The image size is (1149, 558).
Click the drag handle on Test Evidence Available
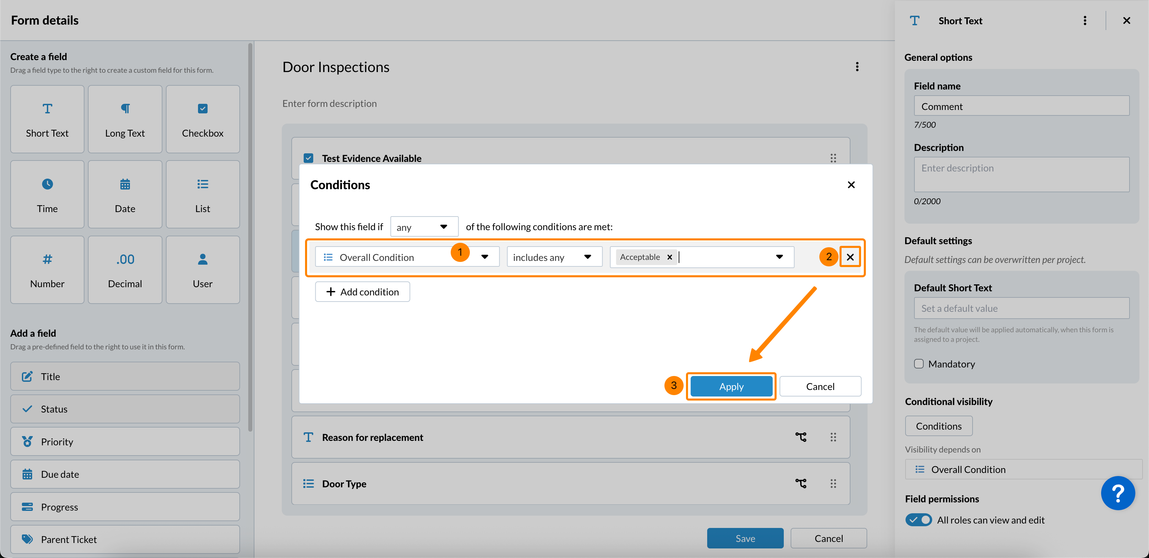(833, 158)
